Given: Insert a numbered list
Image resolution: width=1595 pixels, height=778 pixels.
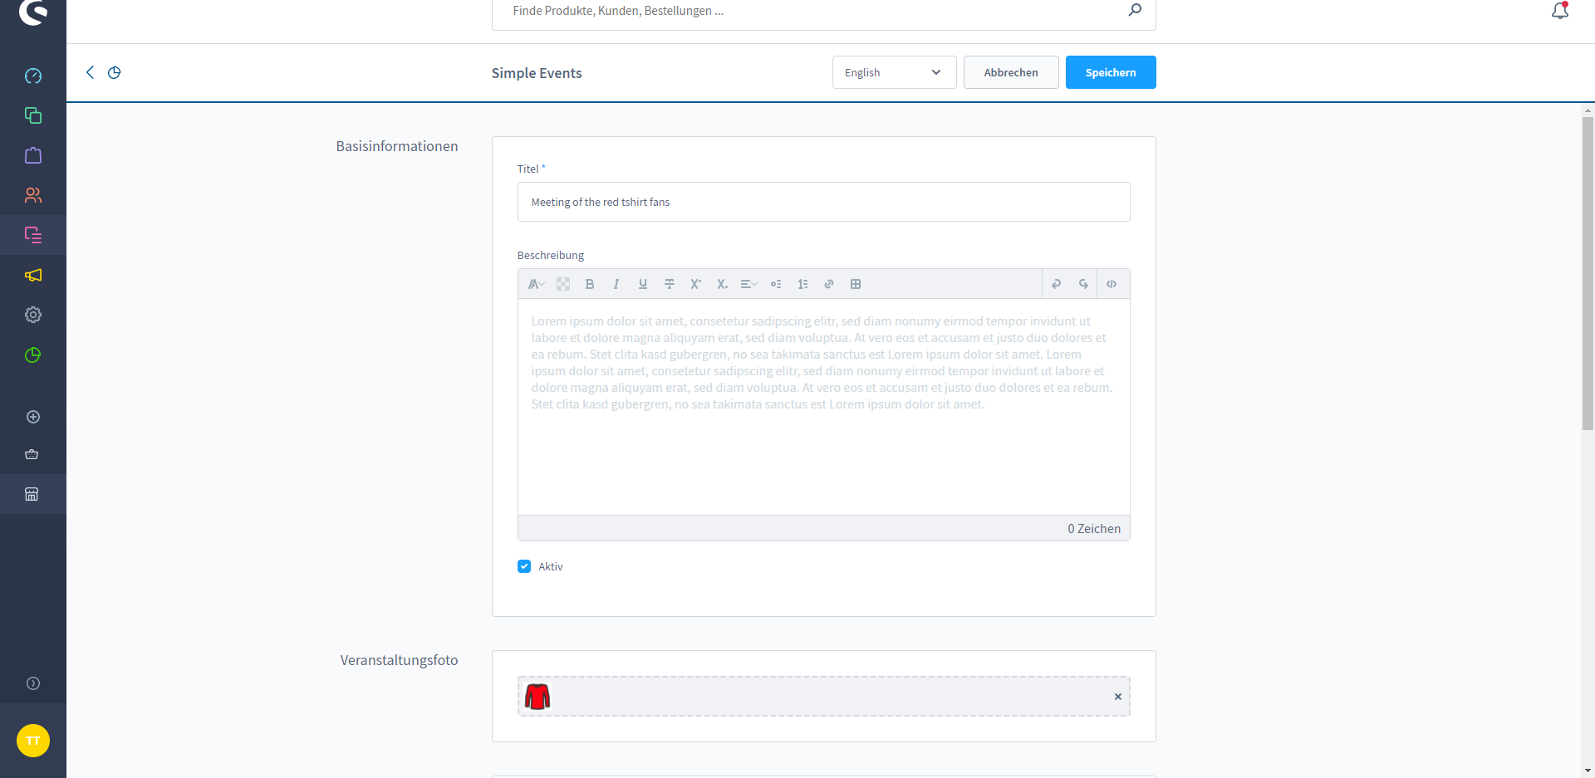Looking at the screenshot, I should coord(802,284).
